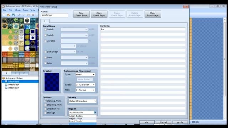Click the RPG Maker application icon in the title bar
The height and width of the screenshot is (128, 228).
coord(3,6)
